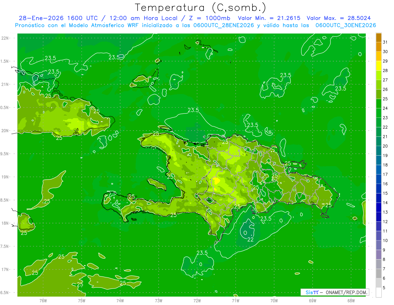Click the '71W' longitude axis label
Screen dimensions: 394x305
click(x=235, y=300)
